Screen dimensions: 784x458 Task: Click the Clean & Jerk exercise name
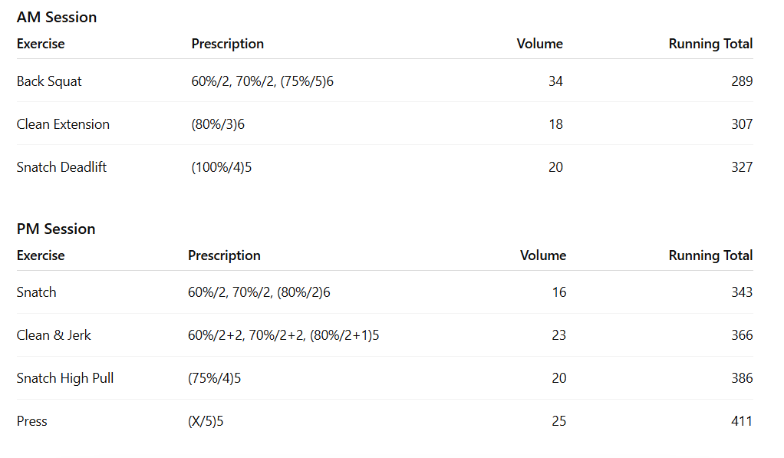pyautogui.click(x=54, y=335)
